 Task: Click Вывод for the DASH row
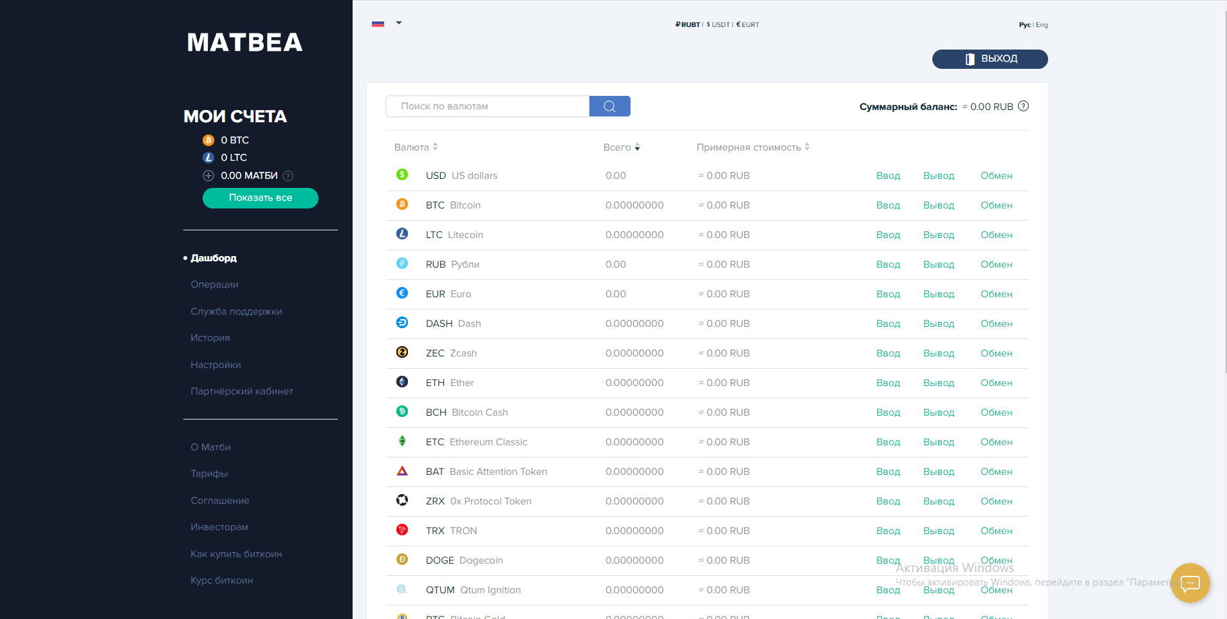point(939,324)
